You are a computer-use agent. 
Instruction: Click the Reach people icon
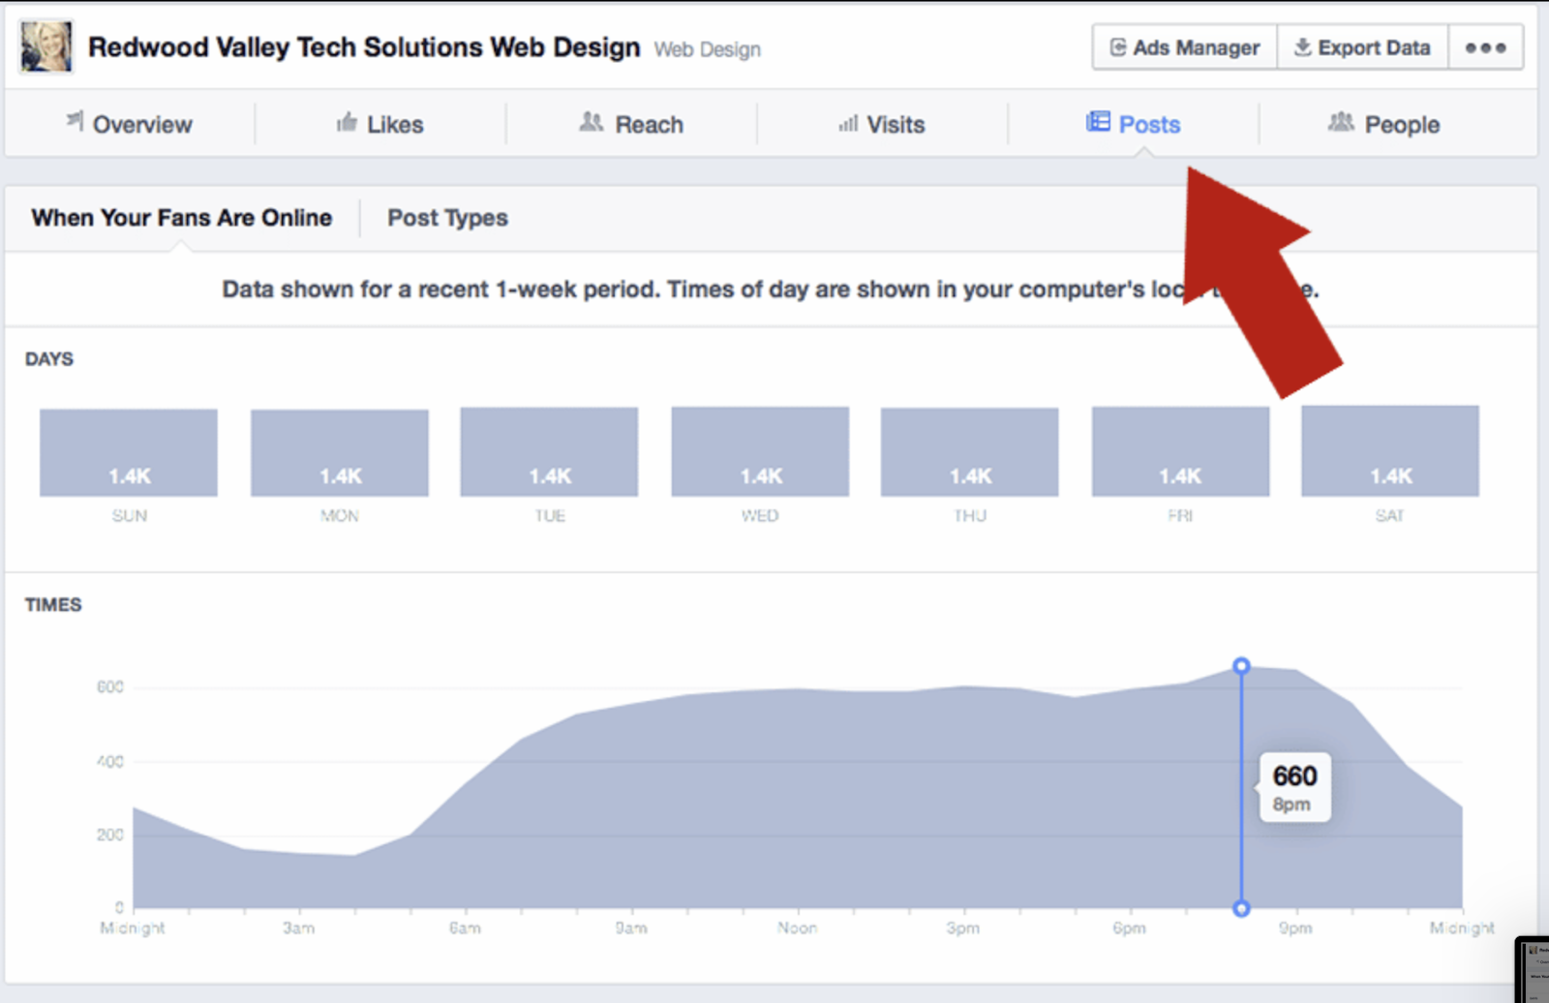point(592,121)
